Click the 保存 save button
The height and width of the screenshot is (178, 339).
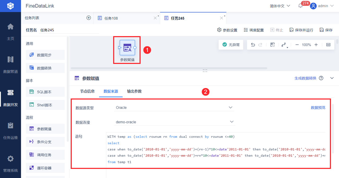pos(326,30)
